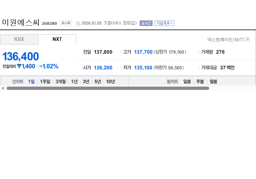The width and height of the screenshot is (256, 179).
Task: Show the 1년 line chart
Action: (x=74, y=81)
